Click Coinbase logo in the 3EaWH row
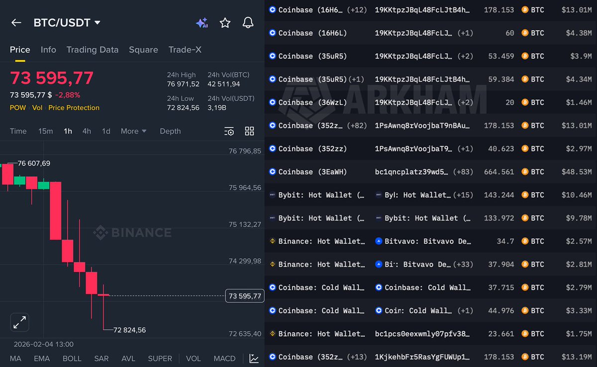The image size is (597, 367). pyautogui.click(x=272, y=172)
